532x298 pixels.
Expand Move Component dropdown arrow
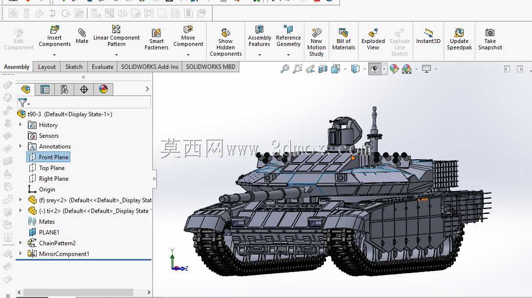point(188,55)
